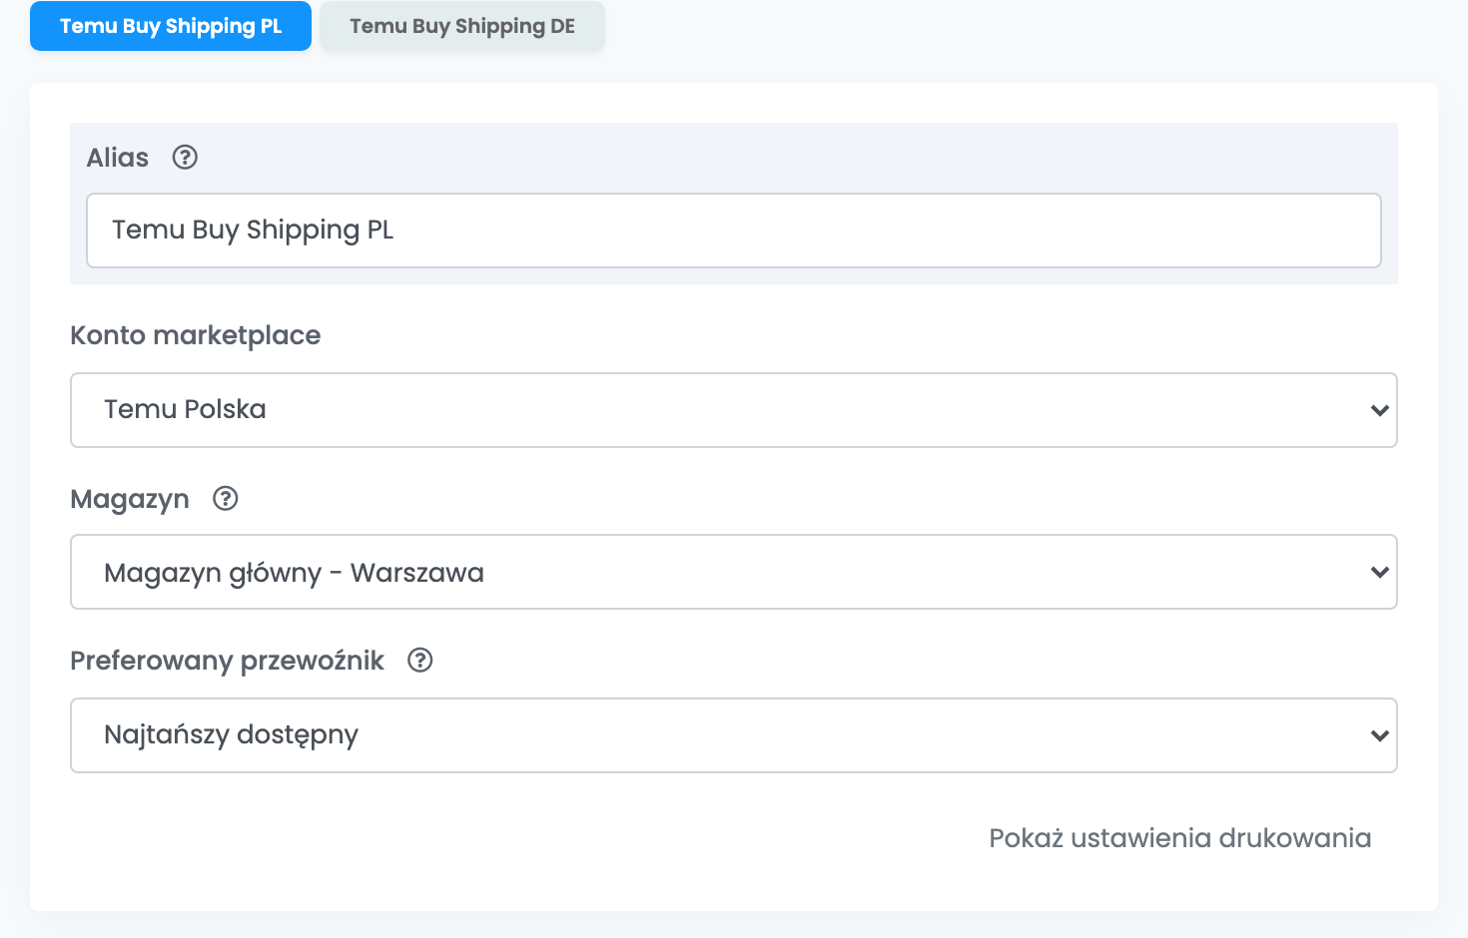
Task: Open the Konto marketplace dropdown
Action: coord(734,410)
